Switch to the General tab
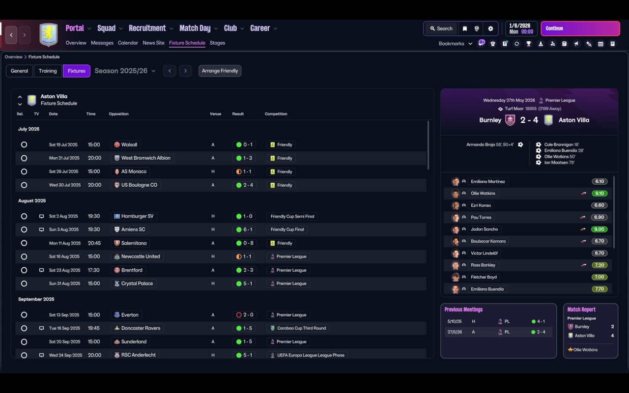The height and width of the screenshot is (393, 629). point(19,71)
